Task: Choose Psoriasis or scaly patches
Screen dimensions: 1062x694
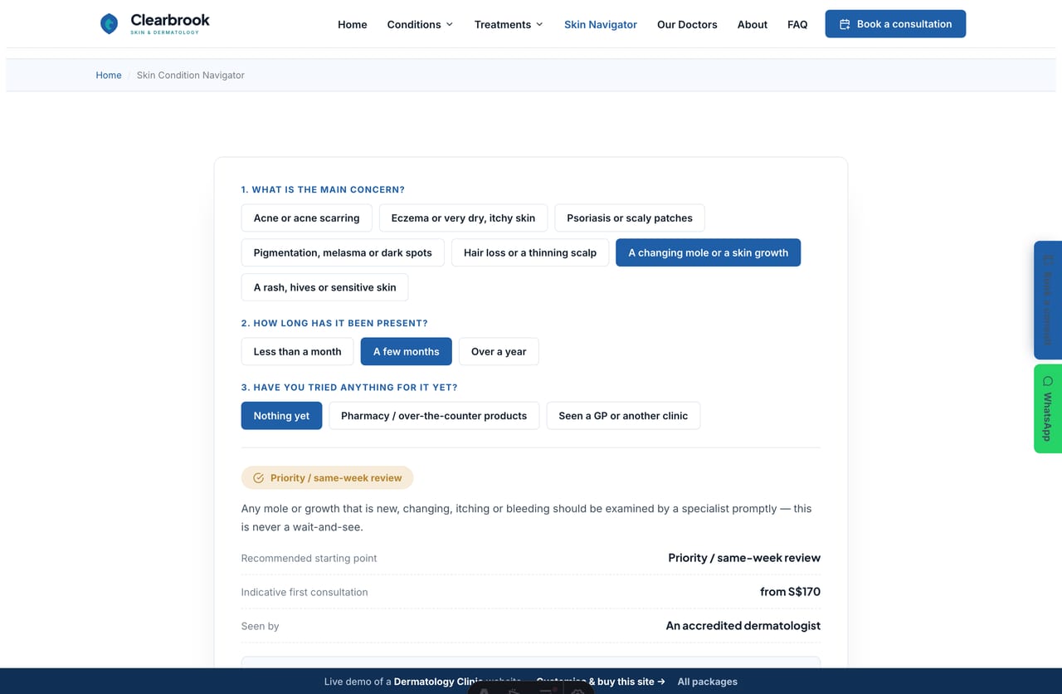Action: (x=630, y=217)
